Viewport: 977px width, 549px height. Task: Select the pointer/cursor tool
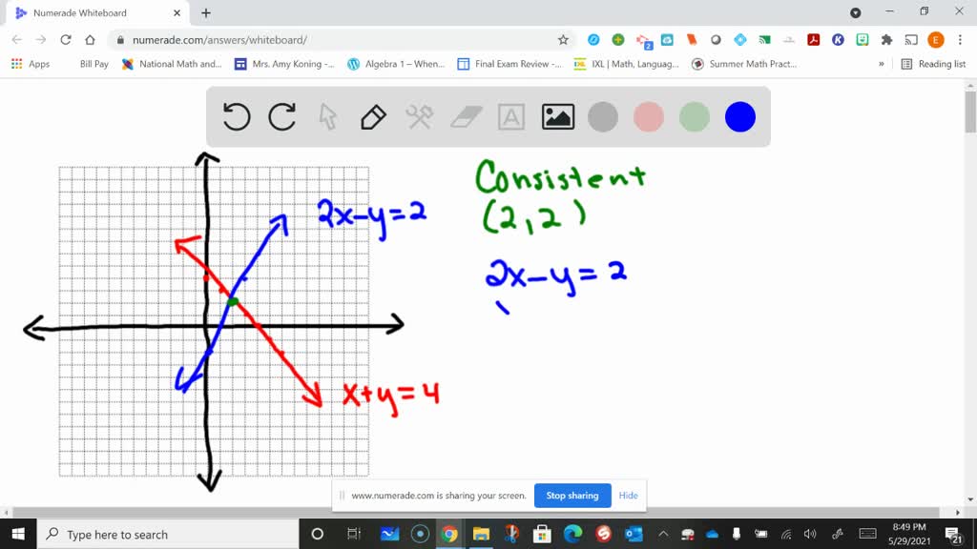coord(327,116)
